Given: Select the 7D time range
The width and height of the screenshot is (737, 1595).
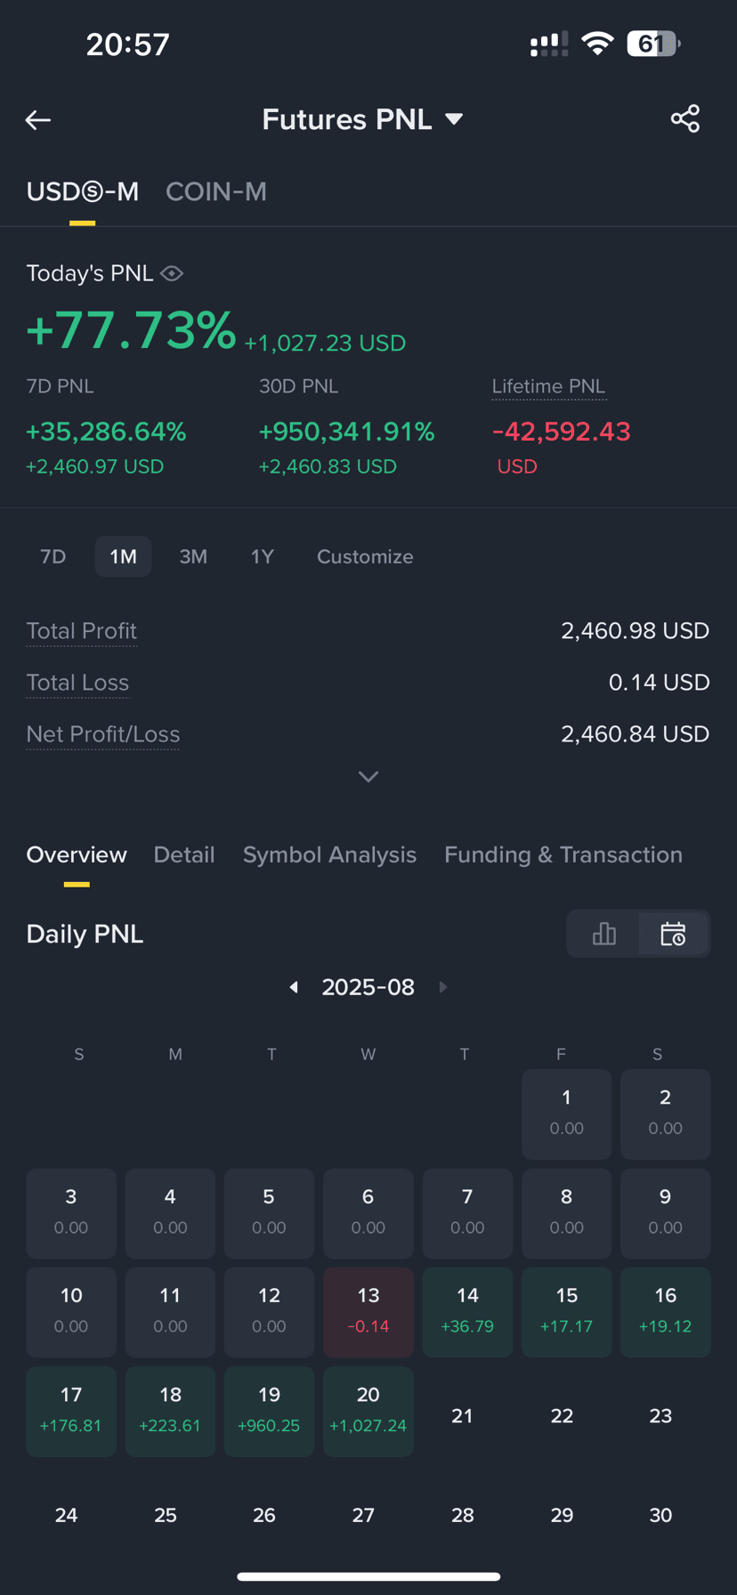Looking at the screenshot, I should tap(53, 556).
